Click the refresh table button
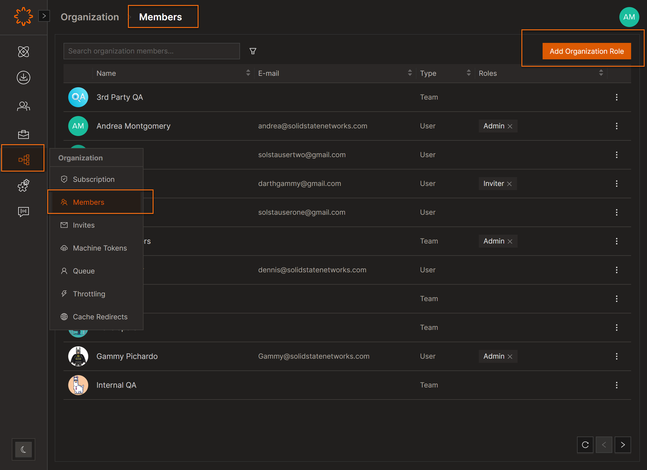The width and height of the screenshot is (647, 470). click(x=585, y=445)
